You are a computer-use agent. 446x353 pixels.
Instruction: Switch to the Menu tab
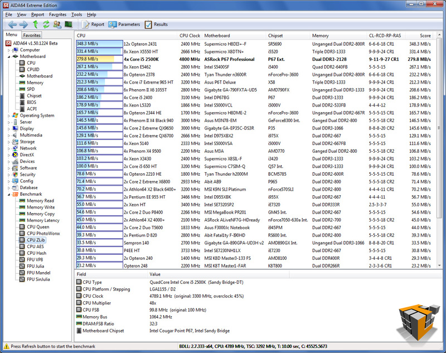pyautogui.click(x=11, y=35)
